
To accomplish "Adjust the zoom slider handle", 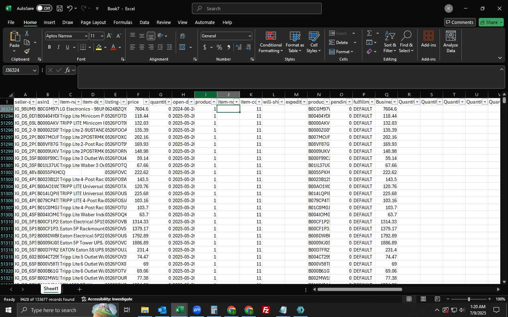I will tap(469, 299).
